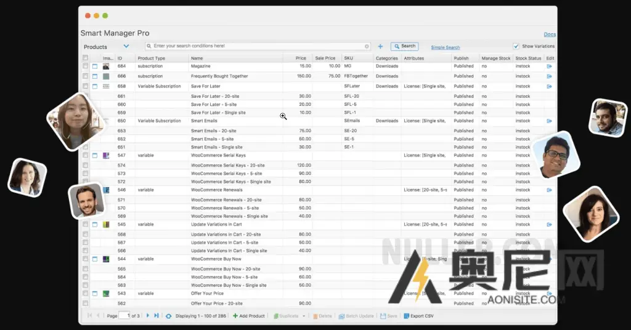Click the window icon next to Magazine row
The height and width of the screenshot is (330, 631).
(95, 66)
